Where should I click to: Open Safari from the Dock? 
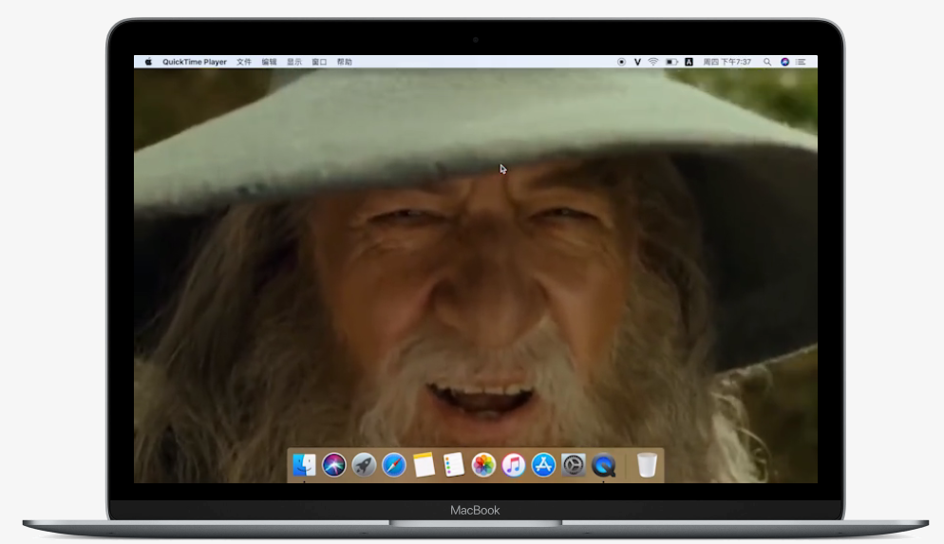pyautogui.click(x=394, y=464)
